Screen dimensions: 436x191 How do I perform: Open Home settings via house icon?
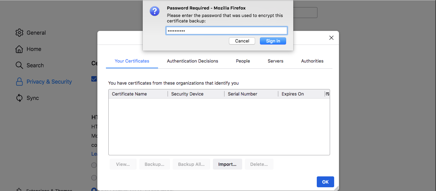click(x=19, y=49)
